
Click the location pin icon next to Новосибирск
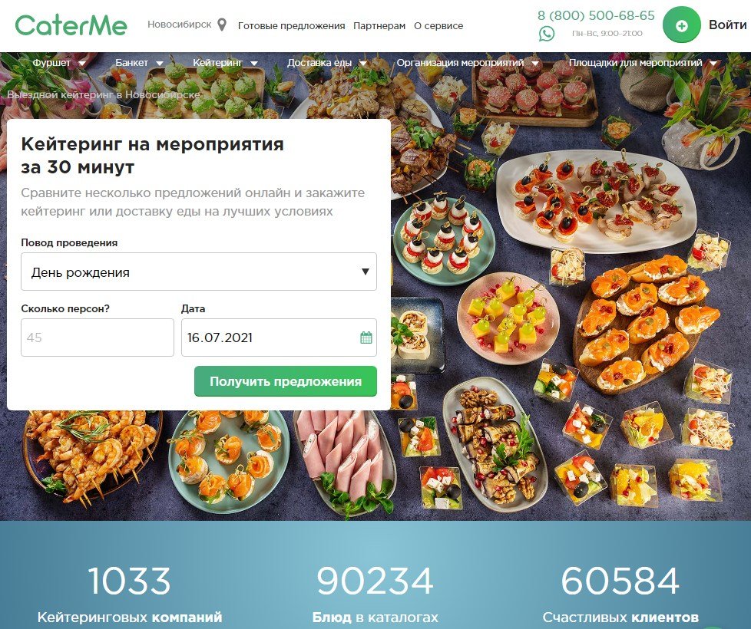pos(222,25)
